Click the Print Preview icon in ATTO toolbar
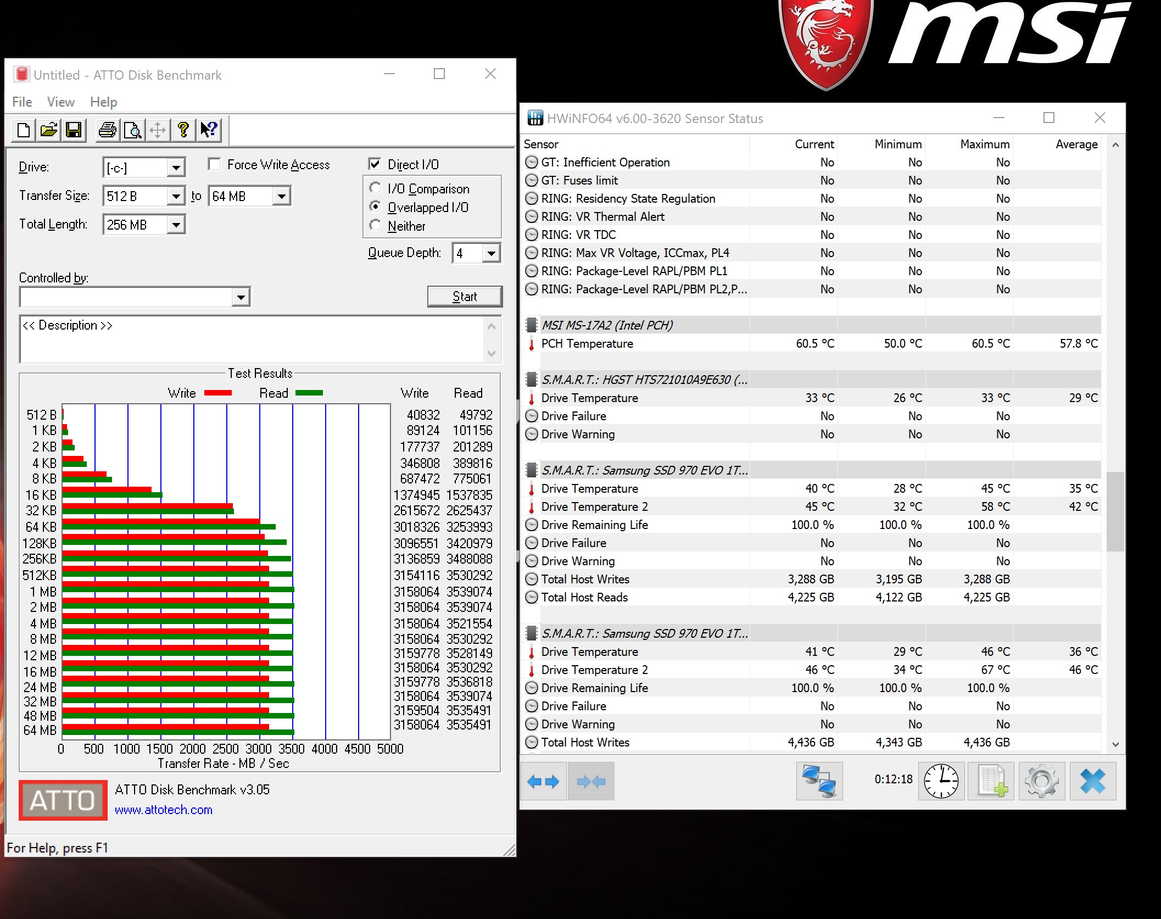The width and height of the screenshot is (1161, 919). 132,130
